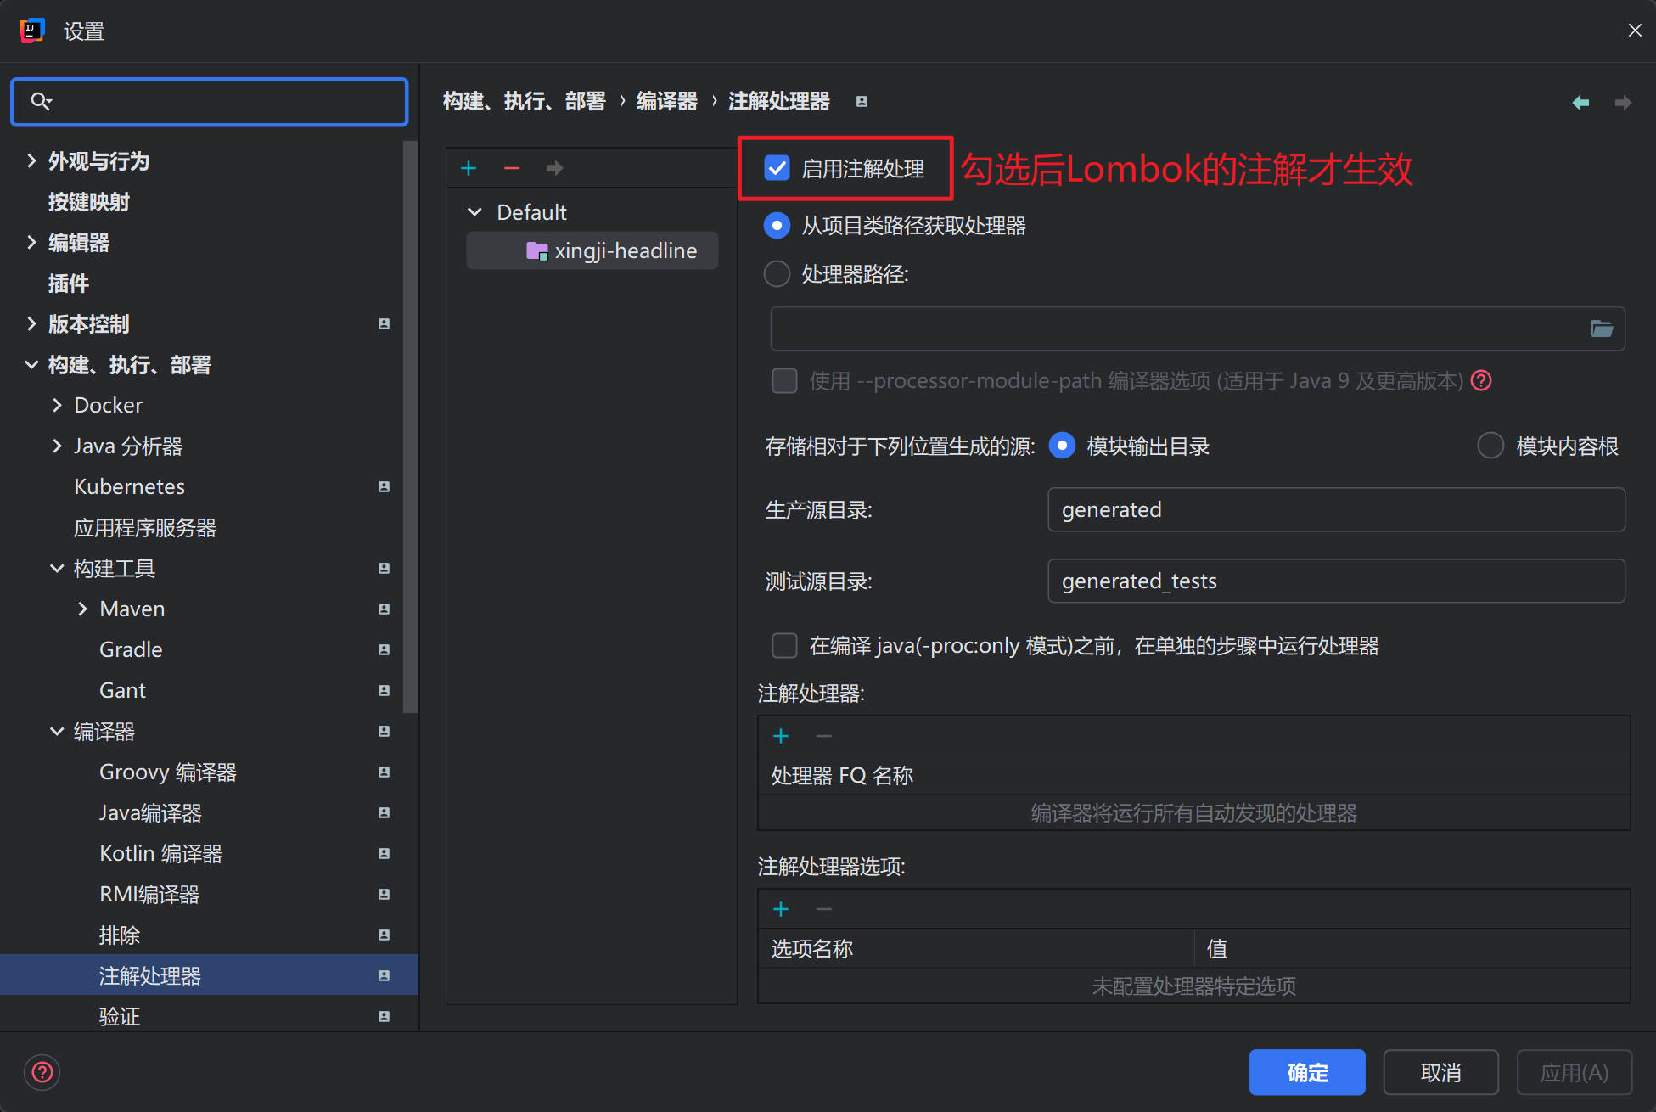1656x1112 pixels.
Task: Choose the 模块内容根 radio option
Action: [x=1490, y=446]
